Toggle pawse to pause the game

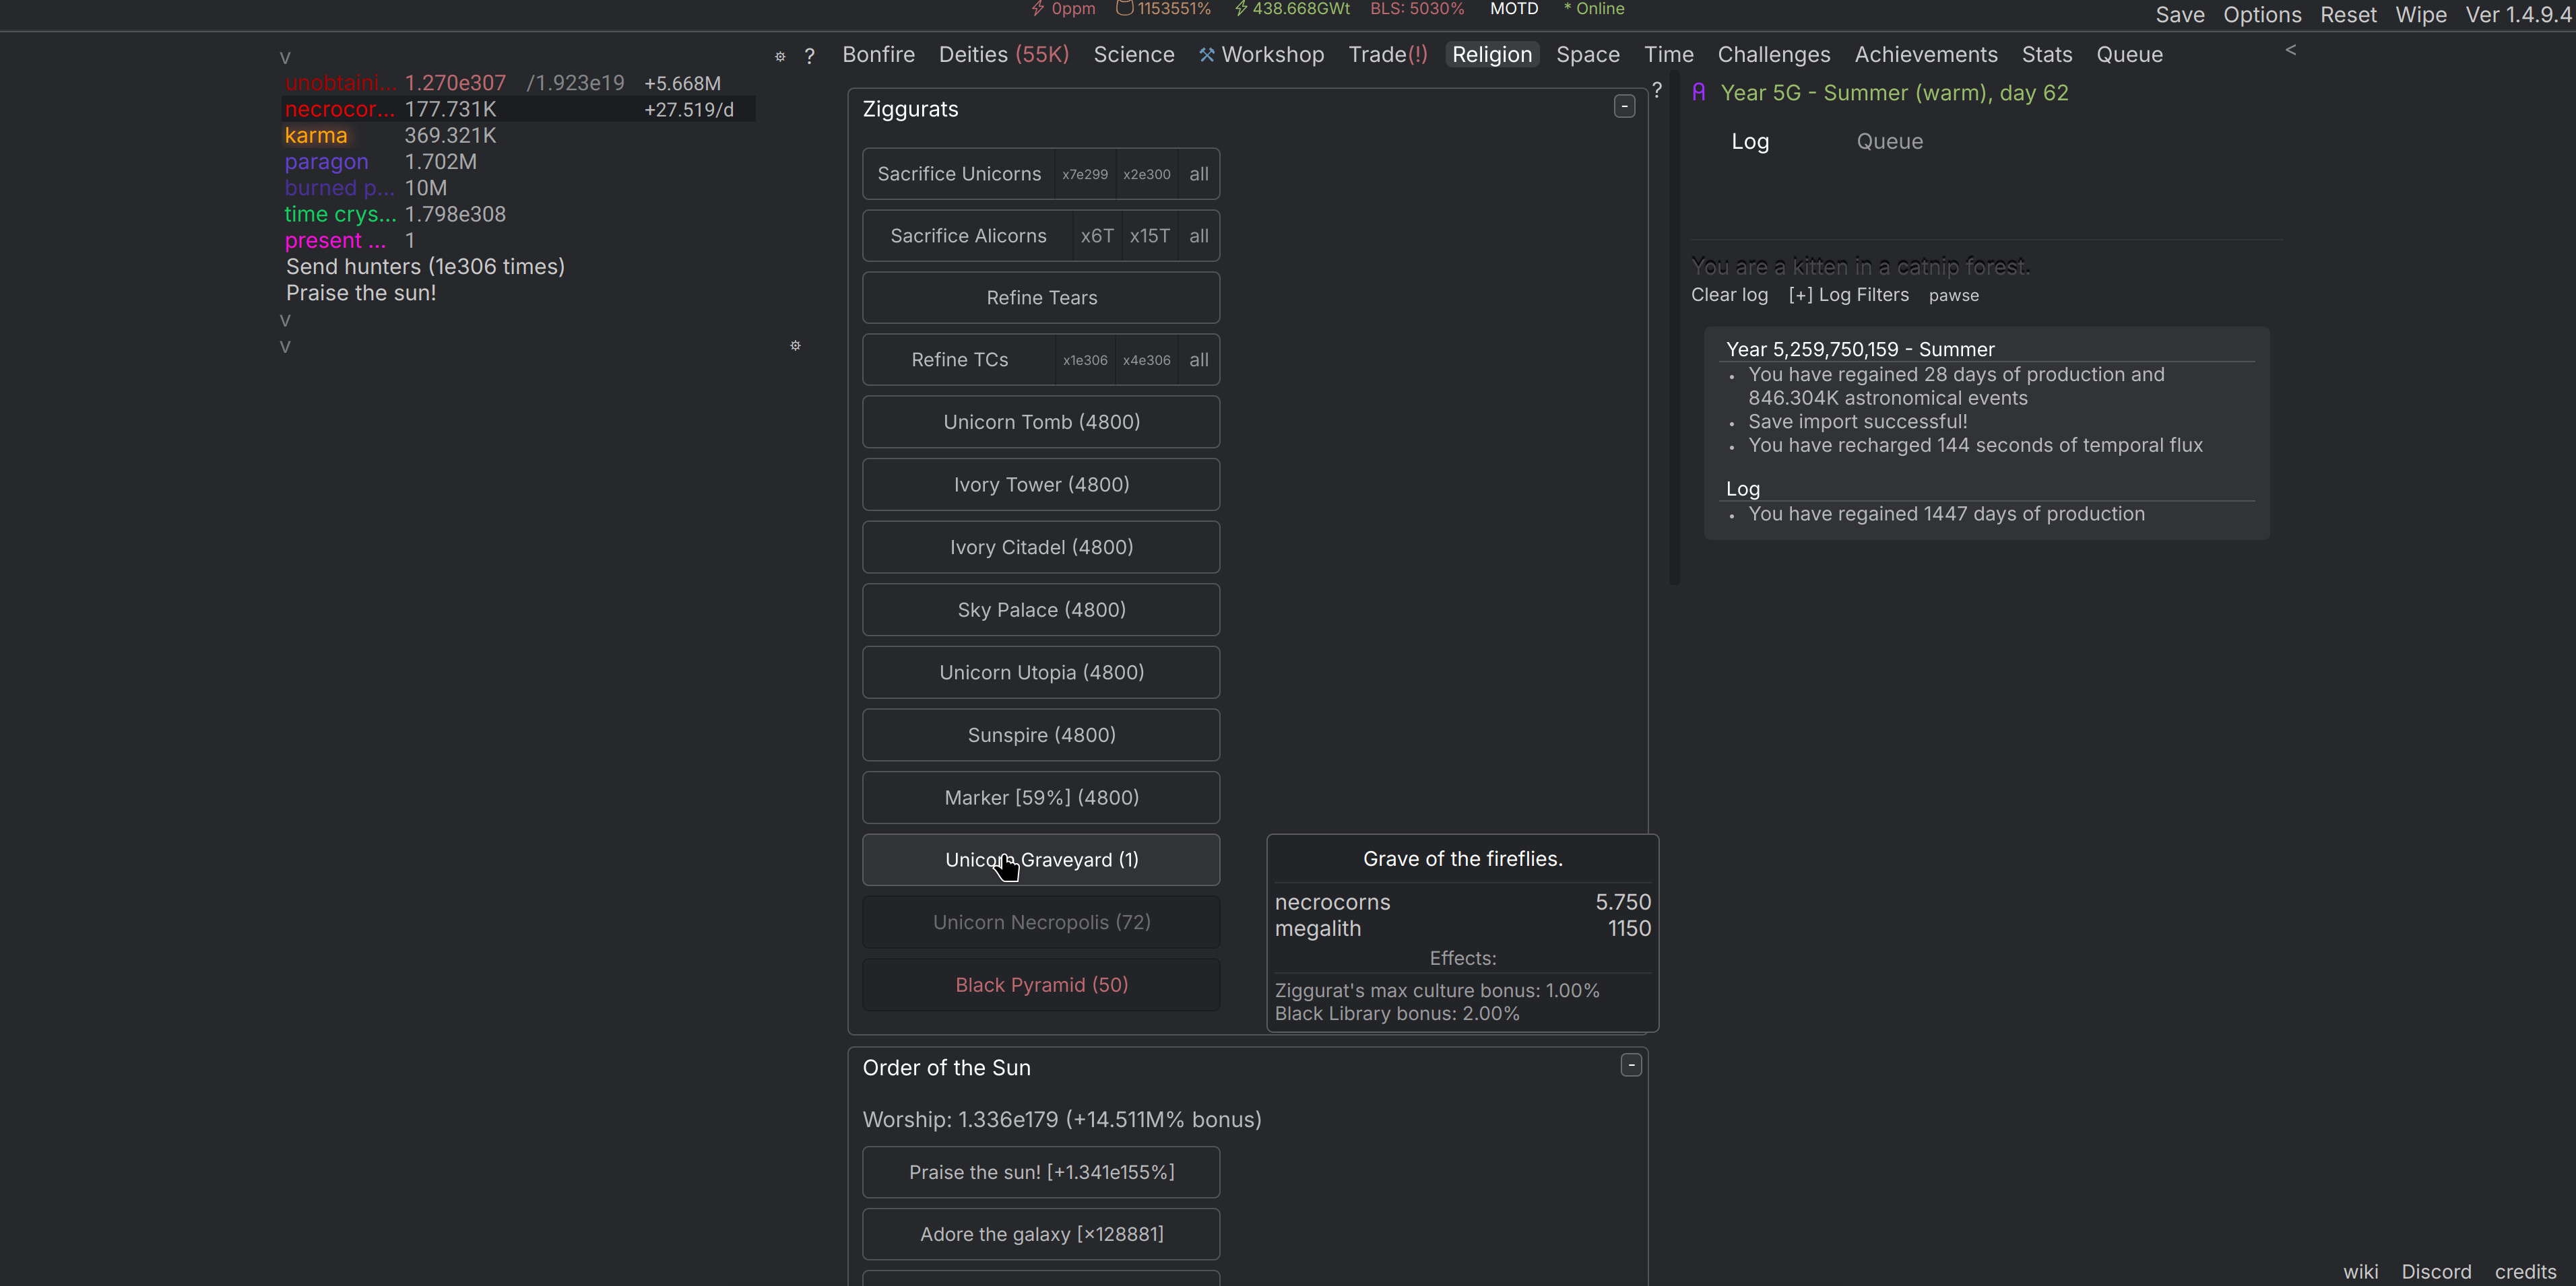tap(1954, 295)
